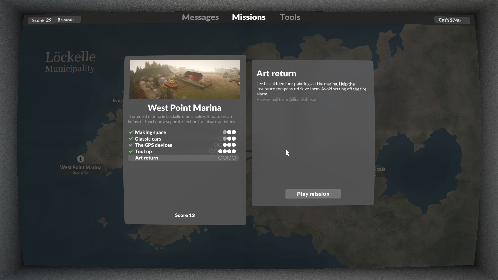Click The GPS devices checkmark icon
This screenshot has width=498, height=280.
(131, 145)
